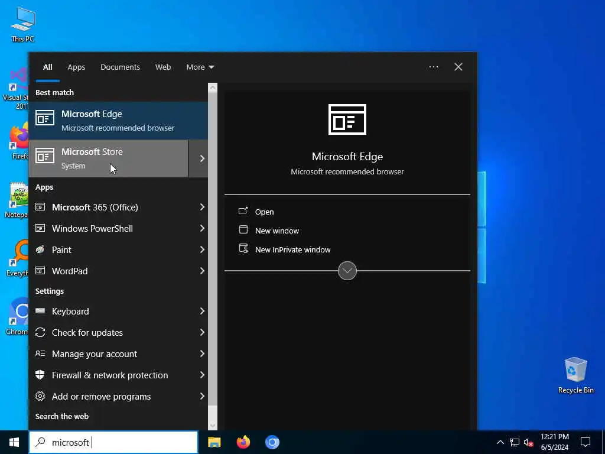This screenshot has width=605, height=454.
Task: Click the Windows PowerShell app icon
Action: point(40,228)
